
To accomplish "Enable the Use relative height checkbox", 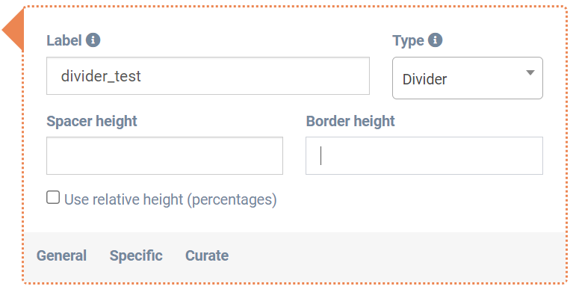I will (x=53, y=197).
